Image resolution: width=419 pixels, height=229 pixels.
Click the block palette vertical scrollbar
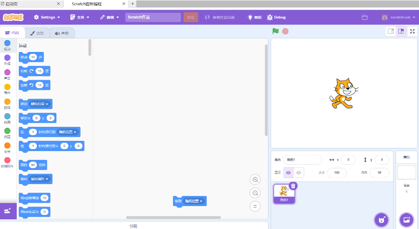[x=90, y=48]
